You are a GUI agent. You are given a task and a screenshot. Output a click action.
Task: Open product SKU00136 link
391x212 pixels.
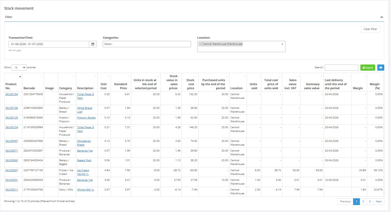coord(12,108)
